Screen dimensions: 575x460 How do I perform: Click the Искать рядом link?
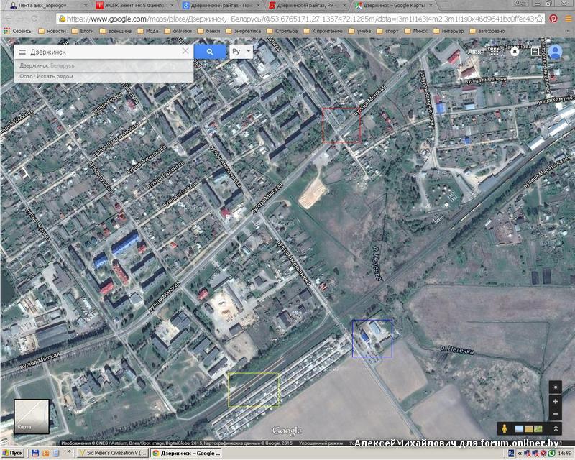[x=55, y=76]
